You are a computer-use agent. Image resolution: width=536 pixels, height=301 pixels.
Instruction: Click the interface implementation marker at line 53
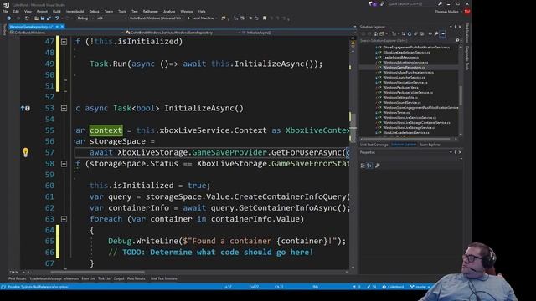click(x=25, y=108)
